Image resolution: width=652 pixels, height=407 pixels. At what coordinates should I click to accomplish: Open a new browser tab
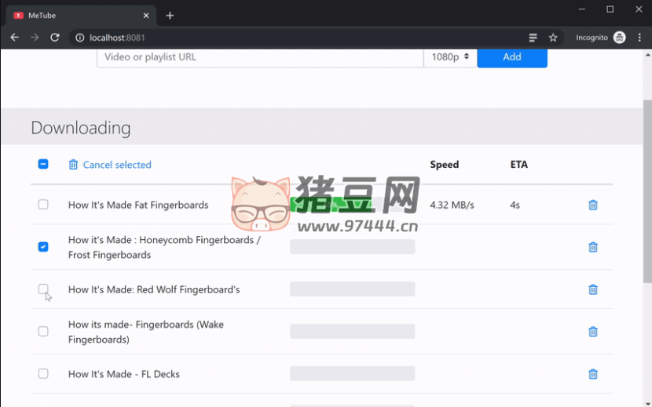pos(170,16)
